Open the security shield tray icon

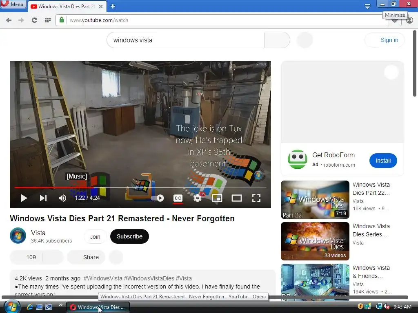tap(360, 306)
